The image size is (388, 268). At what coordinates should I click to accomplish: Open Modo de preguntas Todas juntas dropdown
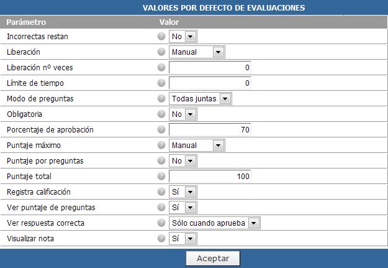pos(201,99)
